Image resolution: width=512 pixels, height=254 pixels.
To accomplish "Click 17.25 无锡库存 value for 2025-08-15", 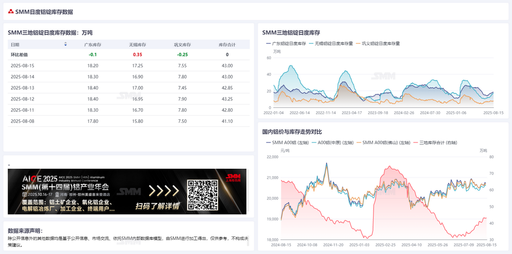I will coord(137,65).
